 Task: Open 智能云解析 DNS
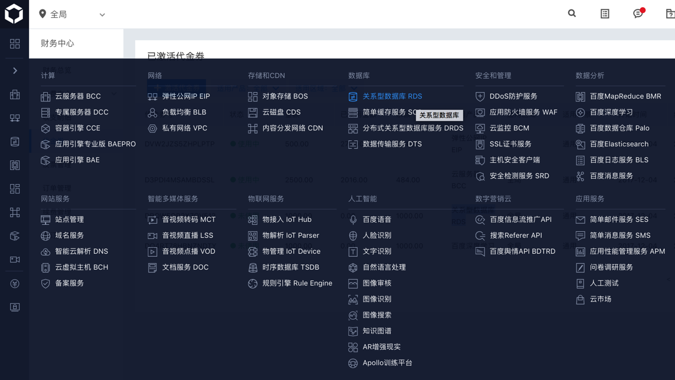coord(81,251)
